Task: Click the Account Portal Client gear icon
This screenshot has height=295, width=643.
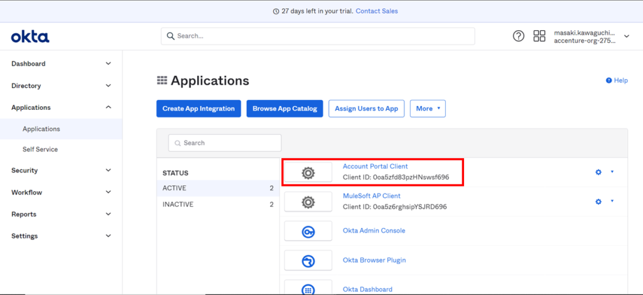Action: (x=308, y=173)
